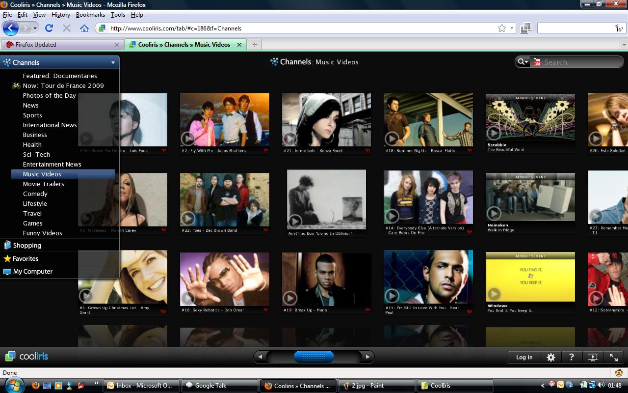Start the slideshow presentation mode icon

tap(593, 357)
